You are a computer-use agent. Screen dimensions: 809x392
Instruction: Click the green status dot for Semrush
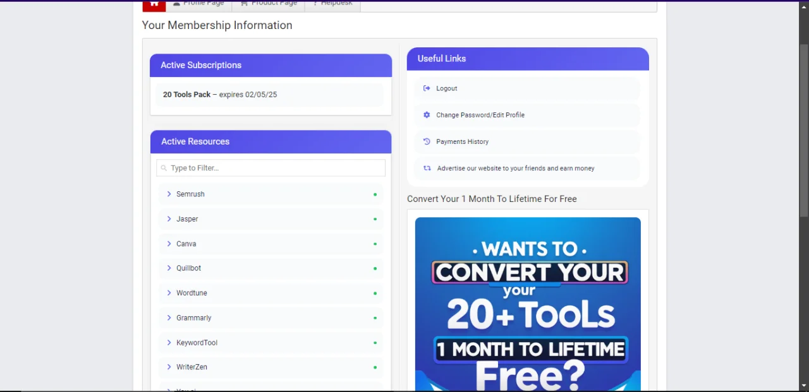coord(375,194)
